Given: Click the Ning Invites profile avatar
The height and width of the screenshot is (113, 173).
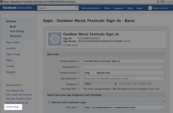Looking at the screenshot, I should point(150,8).
